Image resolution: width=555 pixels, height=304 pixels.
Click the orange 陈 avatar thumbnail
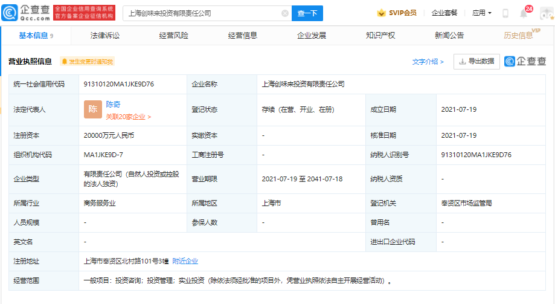coord(92,109)
